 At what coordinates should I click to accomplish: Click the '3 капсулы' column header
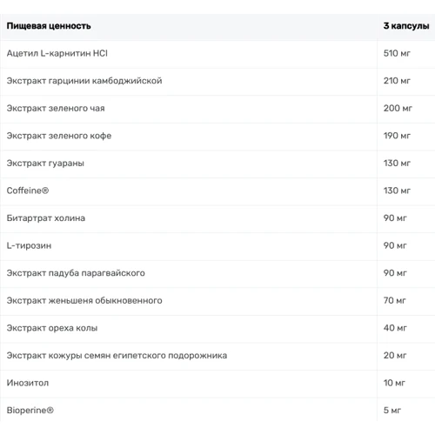[x=406, y=26]
